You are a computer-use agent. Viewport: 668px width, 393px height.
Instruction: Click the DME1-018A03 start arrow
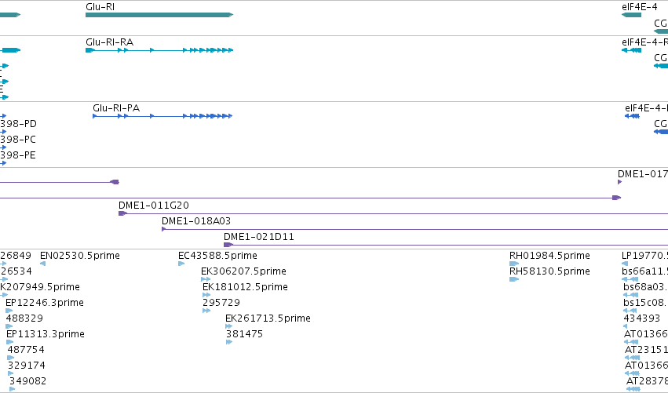tap(163, 229)
